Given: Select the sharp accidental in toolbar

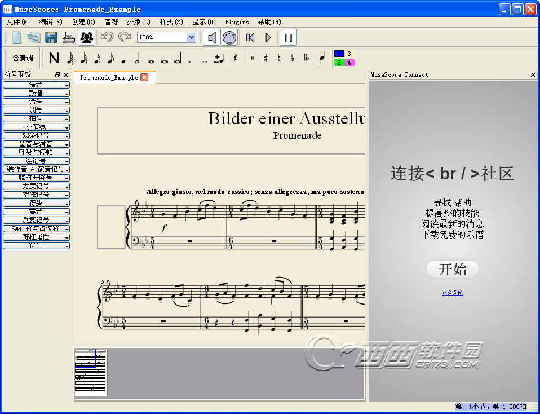Looking at the screenshot, I should click(265, 58).
